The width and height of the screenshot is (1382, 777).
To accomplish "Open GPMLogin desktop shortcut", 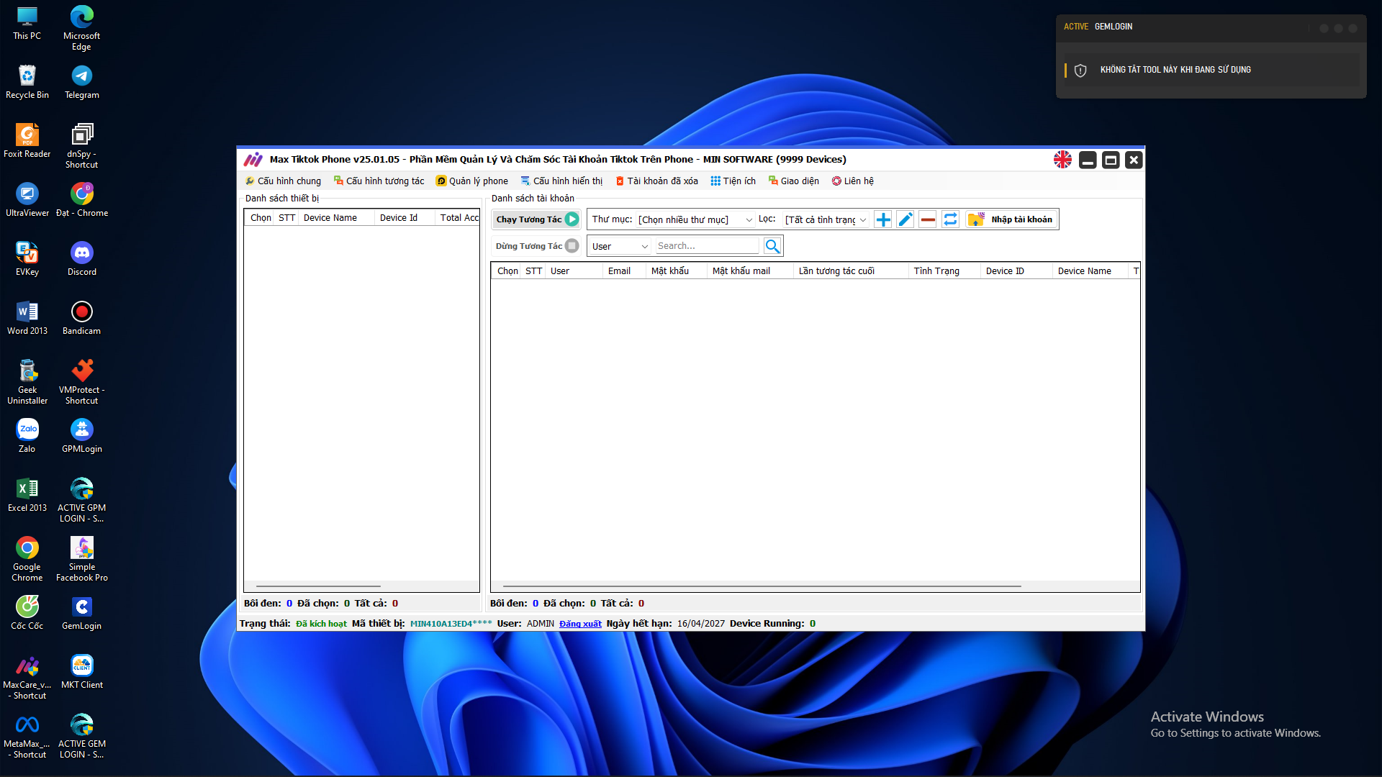I will point(82,436).
